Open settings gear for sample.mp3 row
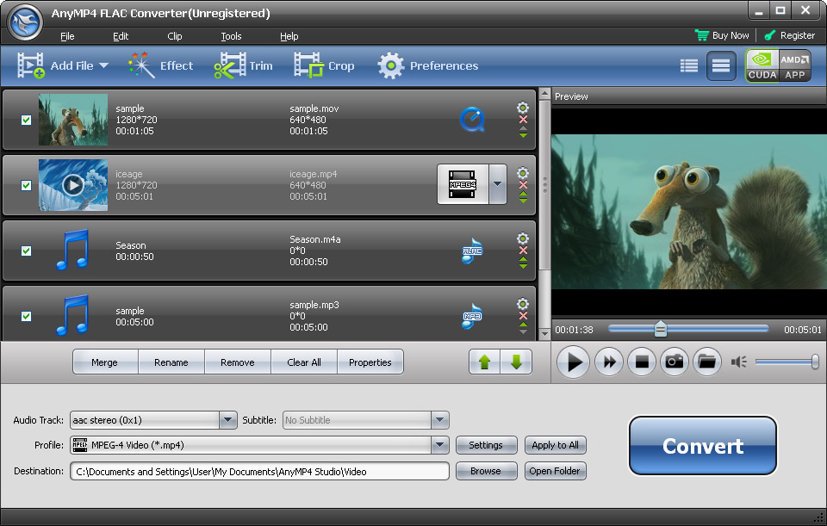Image resolution: width=827 pixels, height=526 pixels. point(523,304)
